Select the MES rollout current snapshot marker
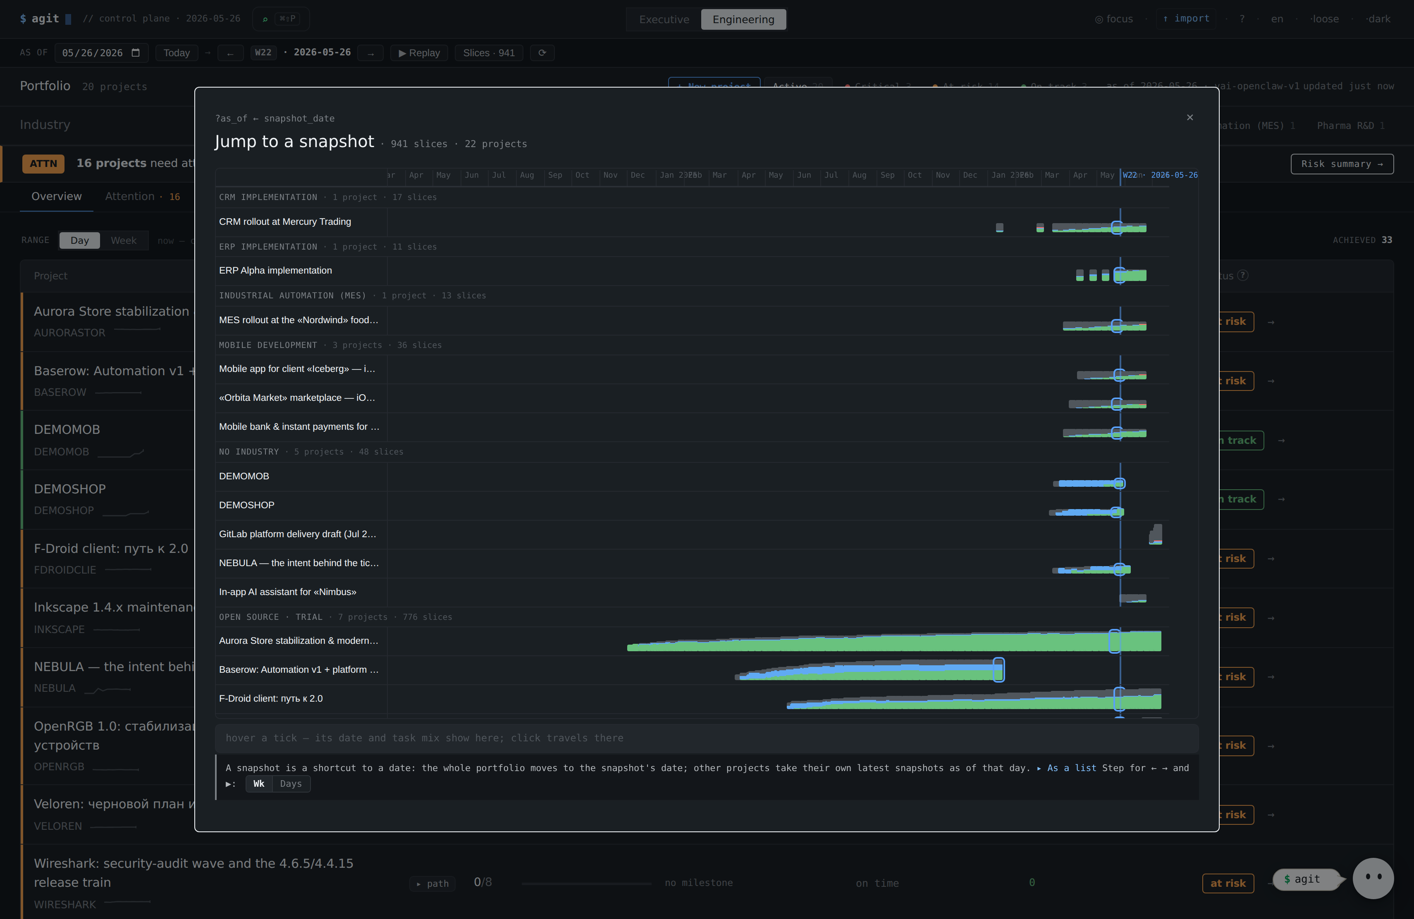Image resolution: width=1414 pixels, height=919 pixels. (x=1117, y=326)
